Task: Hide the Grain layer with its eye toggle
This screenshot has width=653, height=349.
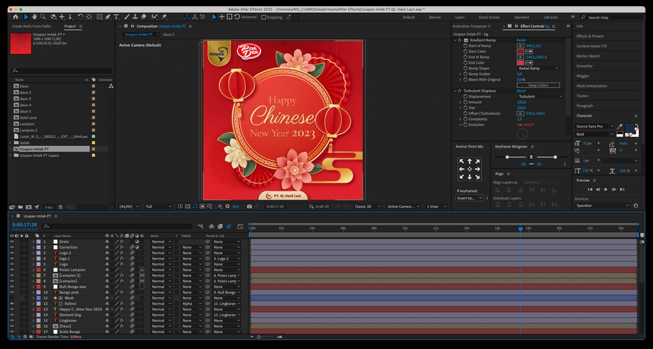Action: pyautogui.click(x=12, y=242)
